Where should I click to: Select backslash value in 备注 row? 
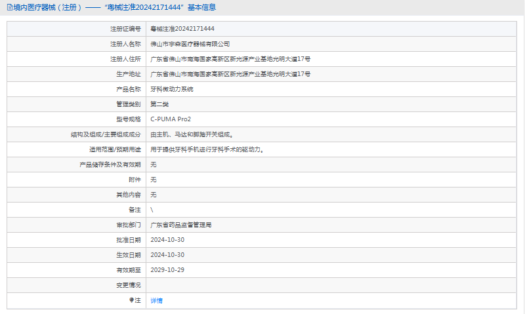pos(152,210)
